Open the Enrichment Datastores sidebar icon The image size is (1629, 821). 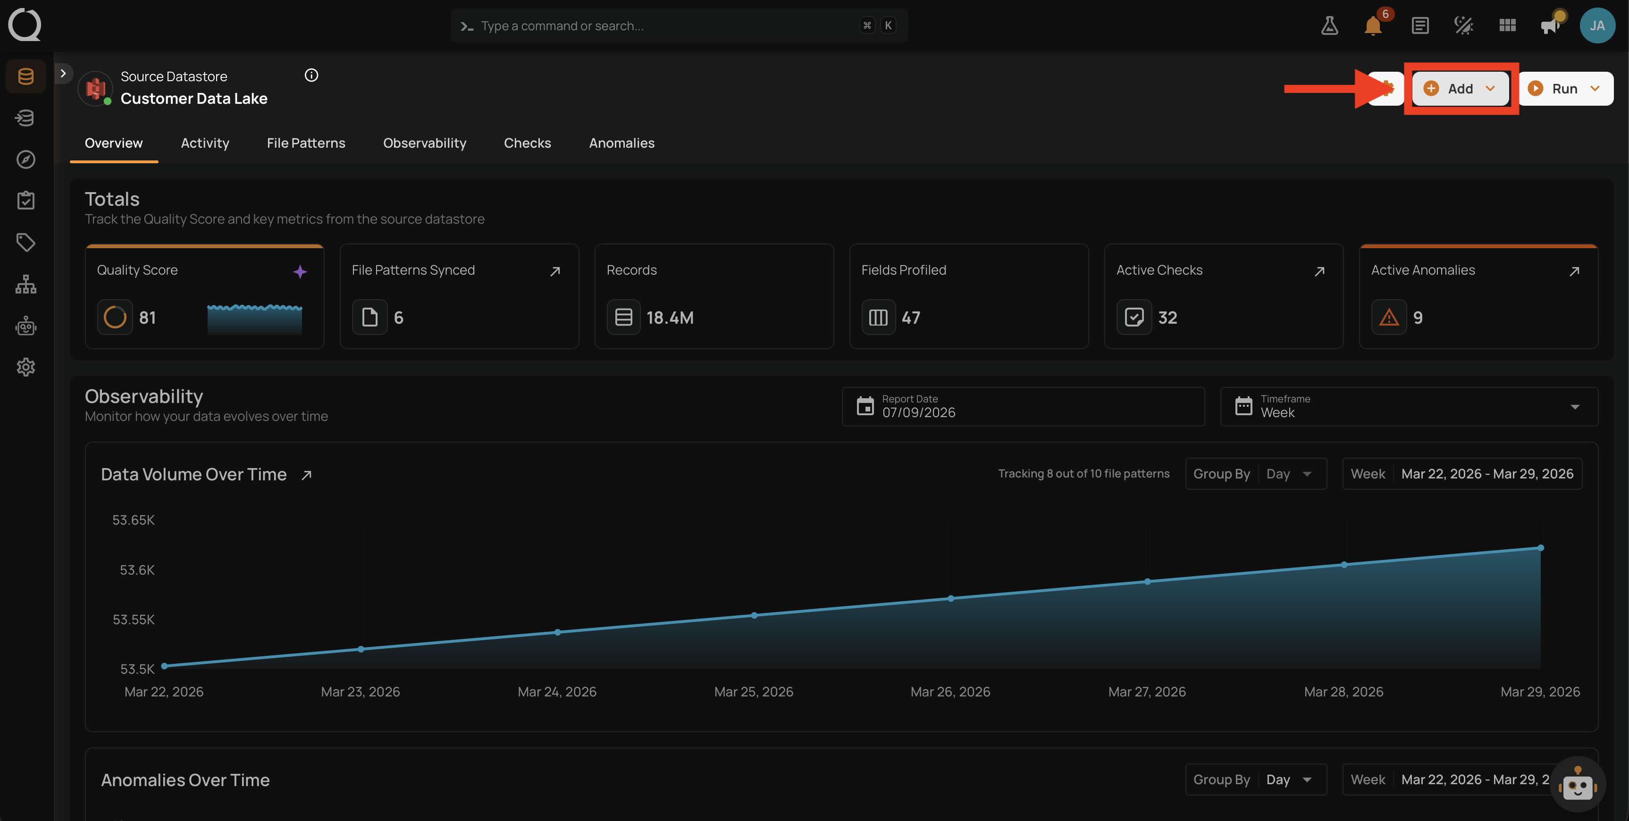pos(26,117)
